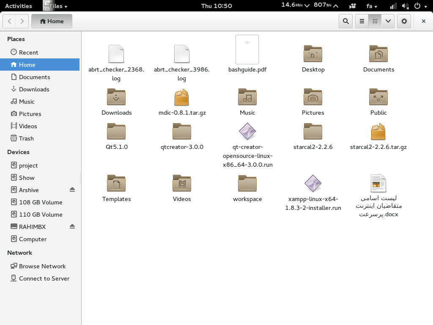
Task: Select Downloads in the Places sidebar
Action: [x=34, y=89]
